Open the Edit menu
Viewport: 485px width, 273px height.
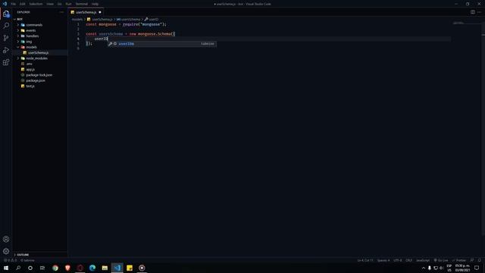coord(22,4)
